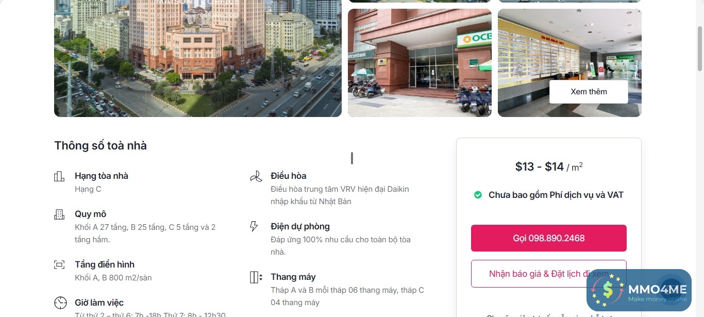This screenshot has height=317, width=704.
Task: Click Nhận báo giá & Đặt lịch đi xem
Action: coord(549,274)
